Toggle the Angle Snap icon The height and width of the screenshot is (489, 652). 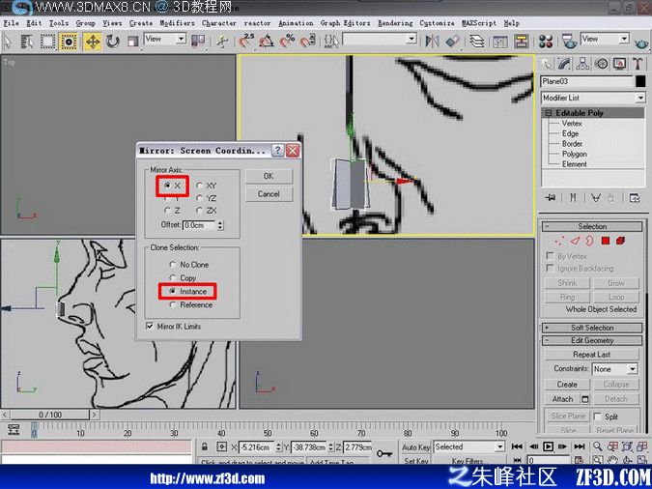pyautogui.click(x=267, y=41)
